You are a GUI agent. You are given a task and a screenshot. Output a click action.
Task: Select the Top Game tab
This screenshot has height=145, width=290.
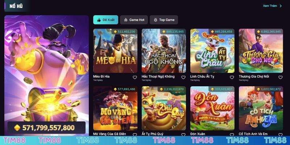(x=164, y=20)
